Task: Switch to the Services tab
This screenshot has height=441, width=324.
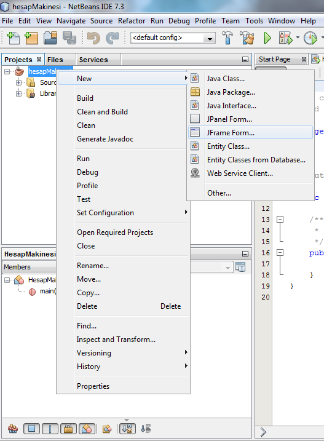Action: 93,60
